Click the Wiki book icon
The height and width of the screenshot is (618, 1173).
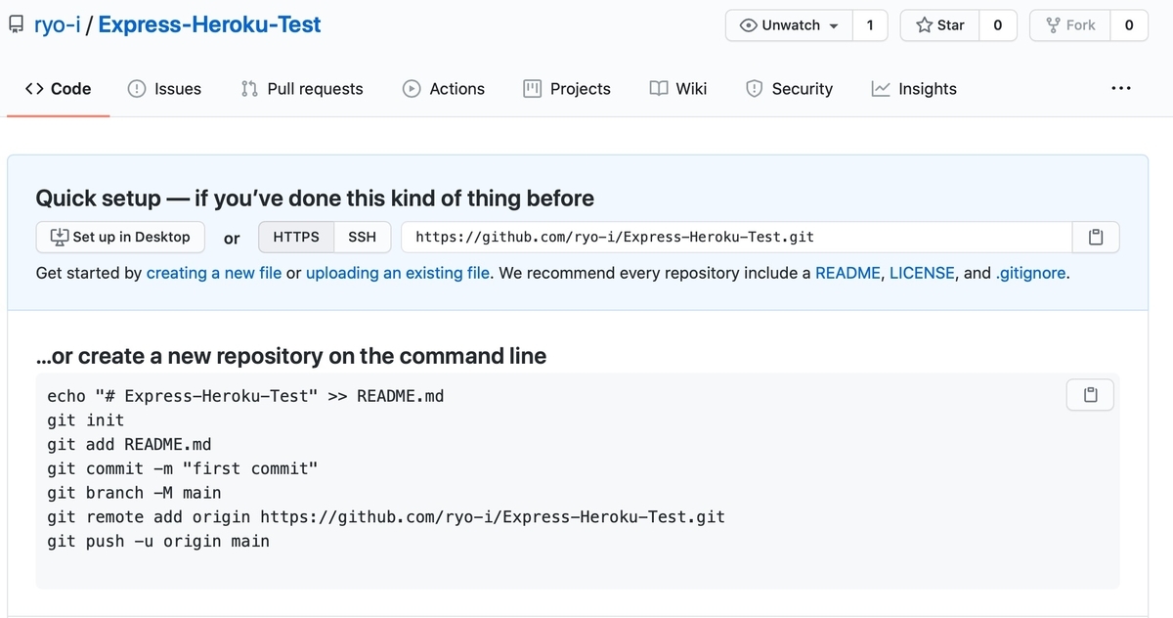(x=659, y=89)
